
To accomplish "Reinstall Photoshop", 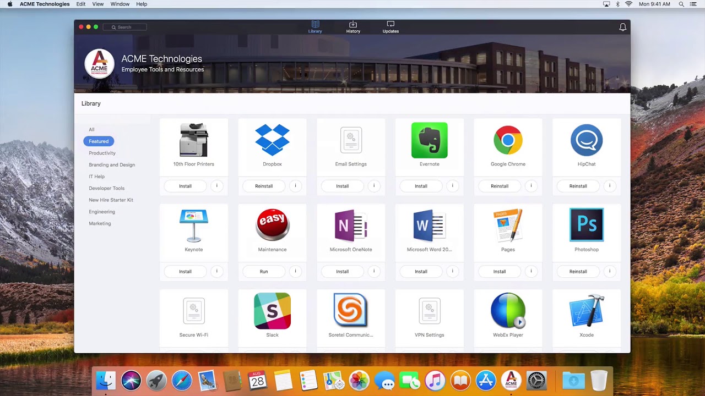I will 578,271.
